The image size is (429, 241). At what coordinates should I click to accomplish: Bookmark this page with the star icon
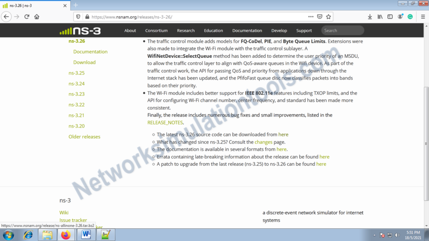[x=328, y=16]
